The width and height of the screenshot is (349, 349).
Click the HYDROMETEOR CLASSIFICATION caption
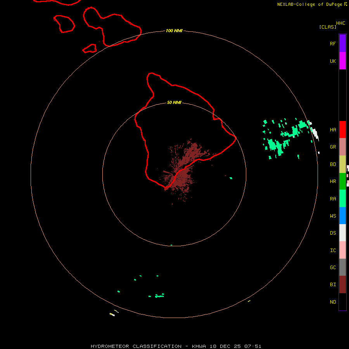136,346
